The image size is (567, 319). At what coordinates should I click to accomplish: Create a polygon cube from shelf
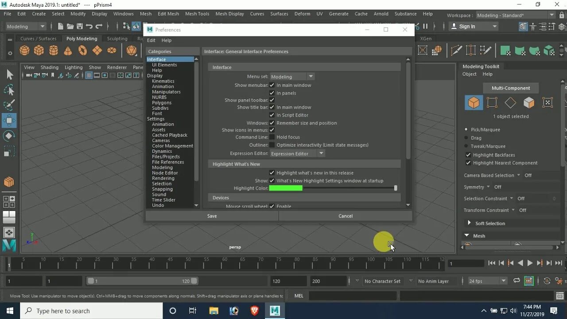[39, 51]
